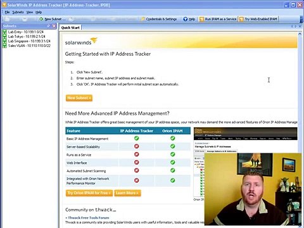Click red cross for Web Interface row
Viewport: 304px width, 228px height.
(x=137, y=162)
